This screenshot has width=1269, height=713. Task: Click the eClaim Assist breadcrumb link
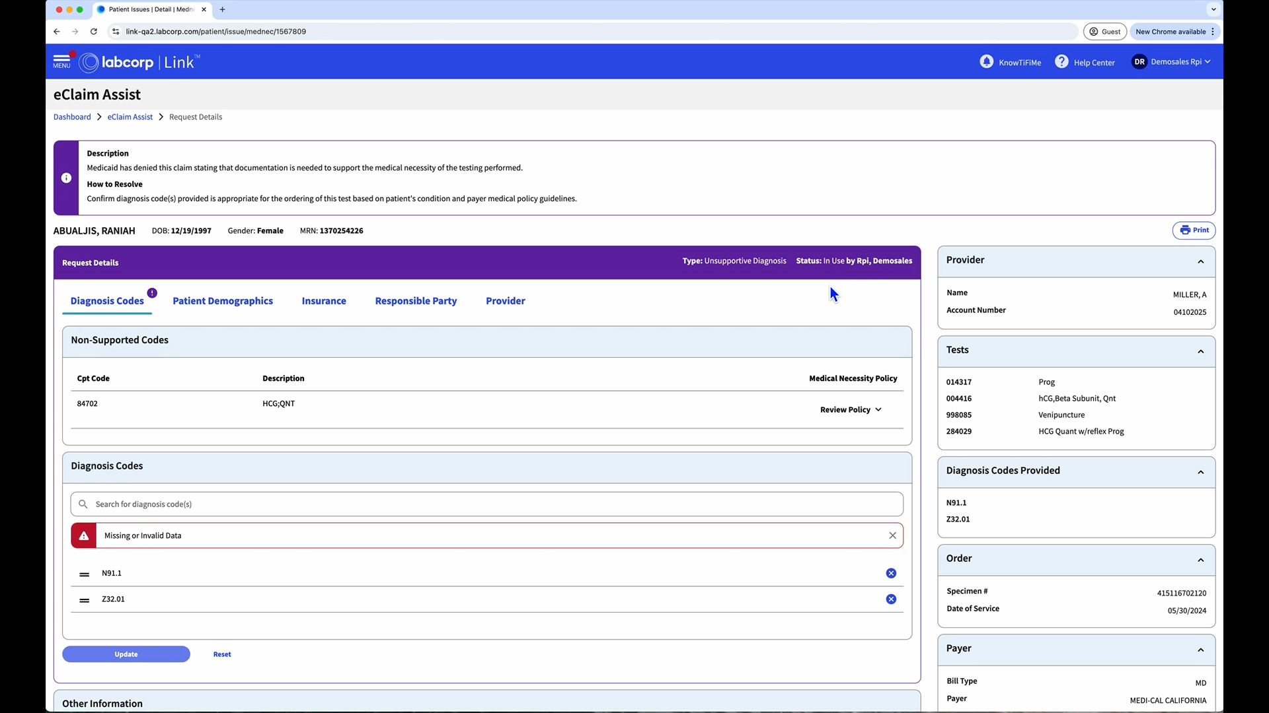tap(130, 116)
